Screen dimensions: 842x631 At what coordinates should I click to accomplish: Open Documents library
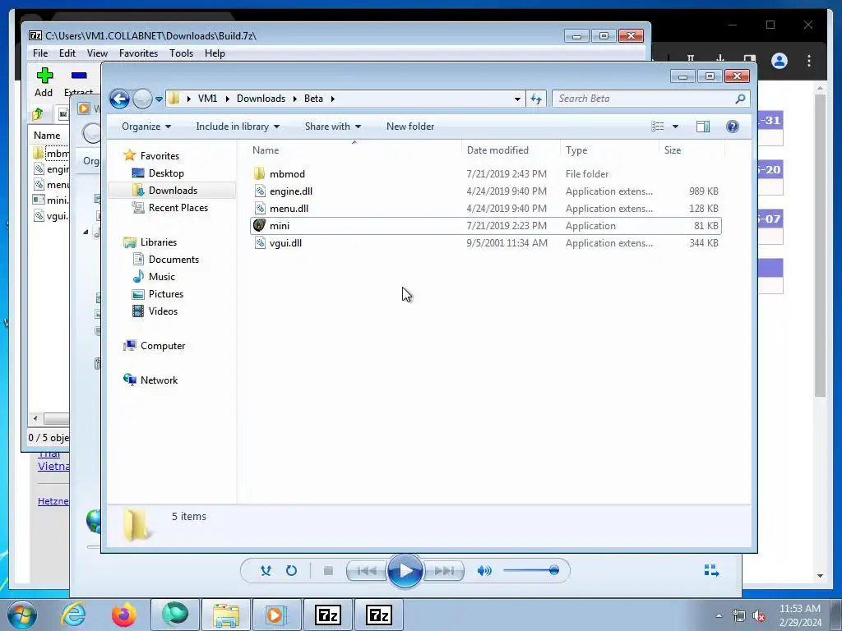pos(173,259)
